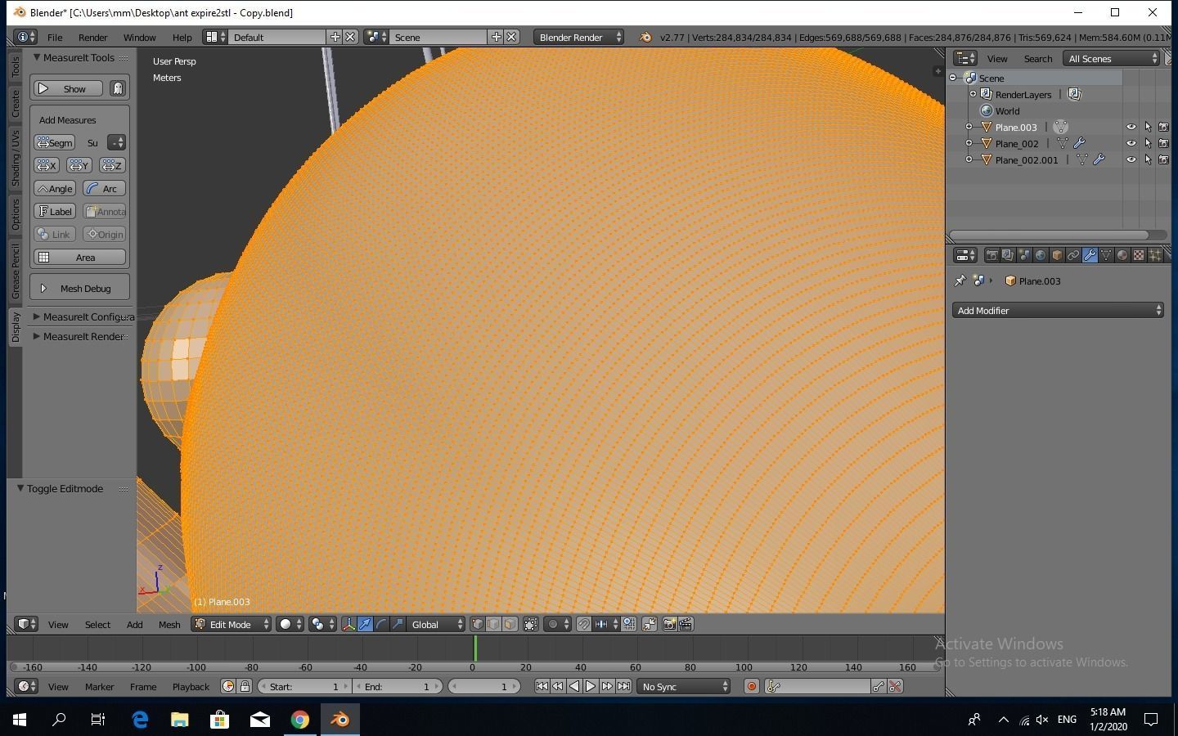Click the Area measure button
The image size is (1178, 736).
tap(80, 257)
